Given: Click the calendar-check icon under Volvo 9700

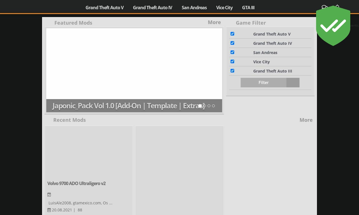Looking at the screenshot, I should point(49,195).
